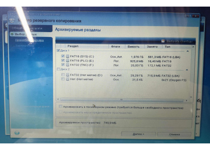This screenshot has height=150, width=210.
Task: Toggle the Диск 1 checkbox
Action: pyautogui.click(x=58, y=50)
